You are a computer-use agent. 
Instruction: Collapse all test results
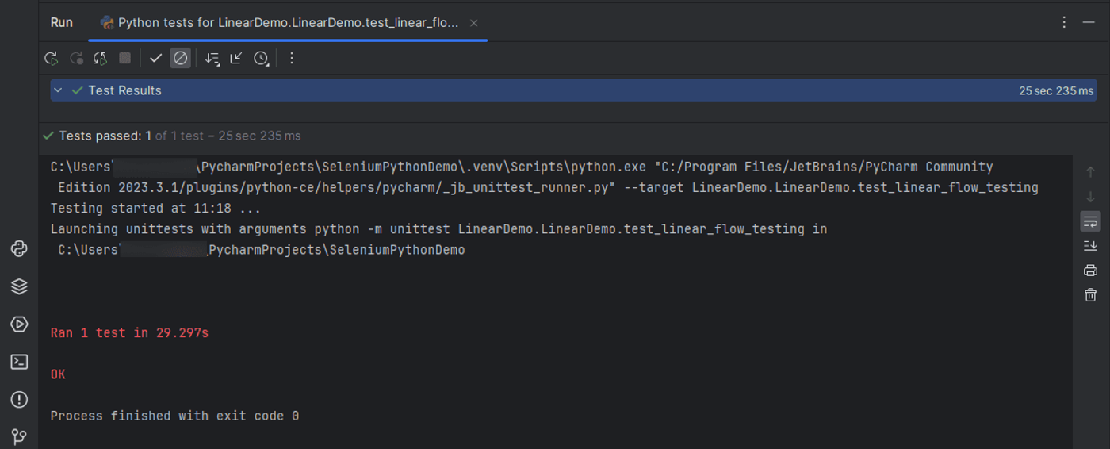tap(236, 58)
